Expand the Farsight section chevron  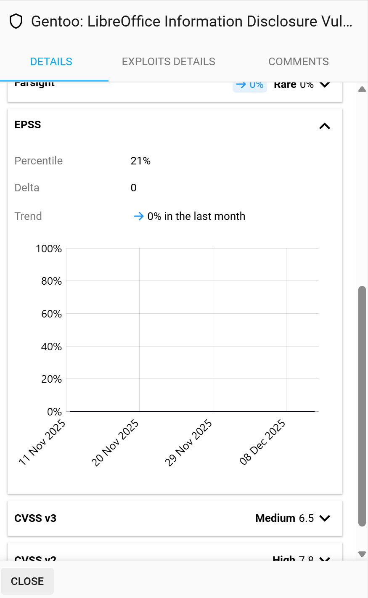325,85
